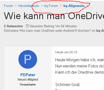The height and width of the screenshot is (90, 104).
Task: Click the '2 Antworten' reply count
Action: 13,26
